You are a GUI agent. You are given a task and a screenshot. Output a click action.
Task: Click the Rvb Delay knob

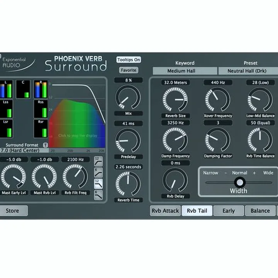(x=175, y=180)
